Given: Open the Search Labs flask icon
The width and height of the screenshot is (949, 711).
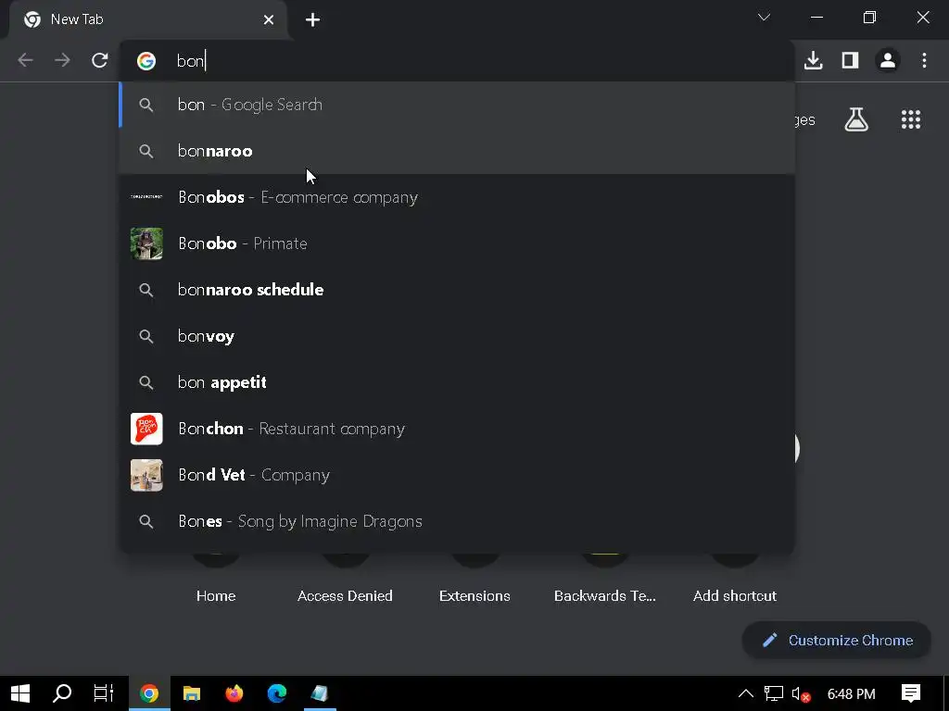Looking at the screenshot, I should point(856,119).
